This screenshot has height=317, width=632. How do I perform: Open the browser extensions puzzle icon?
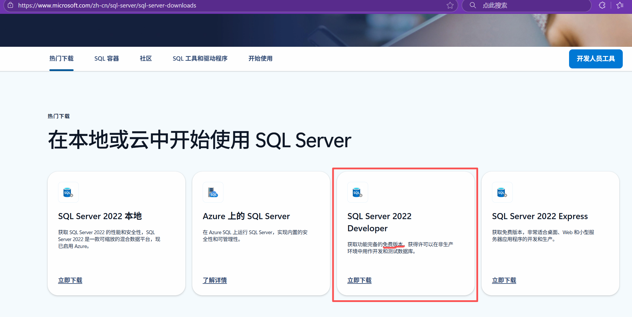[x=602, y=5]
